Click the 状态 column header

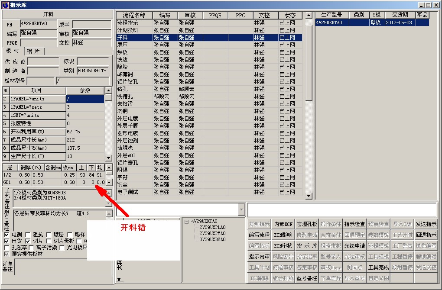[x=290, y=15]
